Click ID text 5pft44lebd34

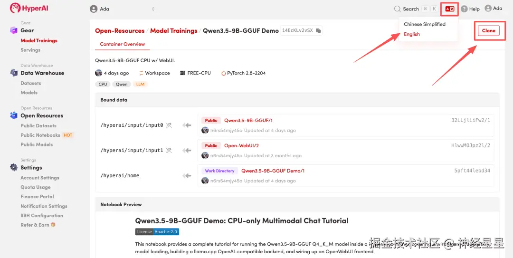coord(472,171)
